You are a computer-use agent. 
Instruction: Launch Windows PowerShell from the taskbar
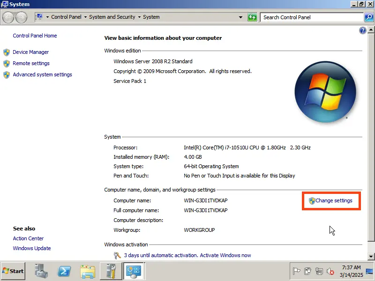coord(64,271)
